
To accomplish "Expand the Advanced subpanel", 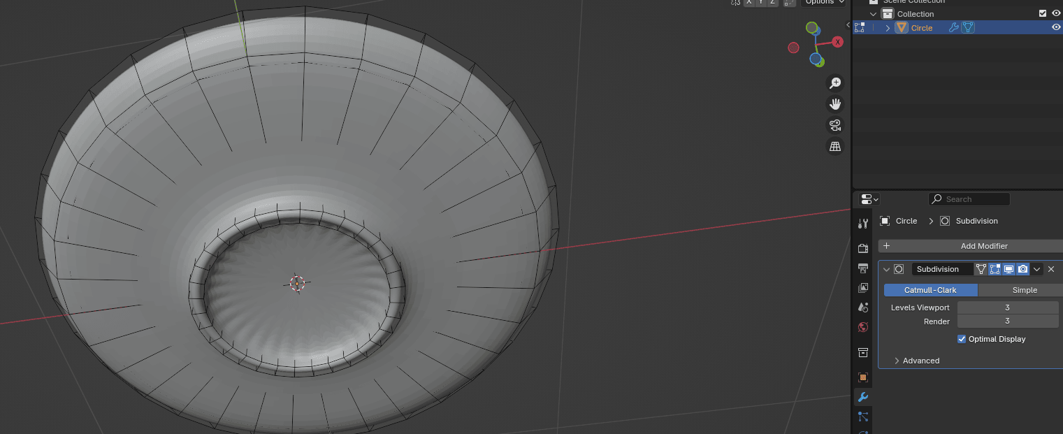I will (897, 361).
